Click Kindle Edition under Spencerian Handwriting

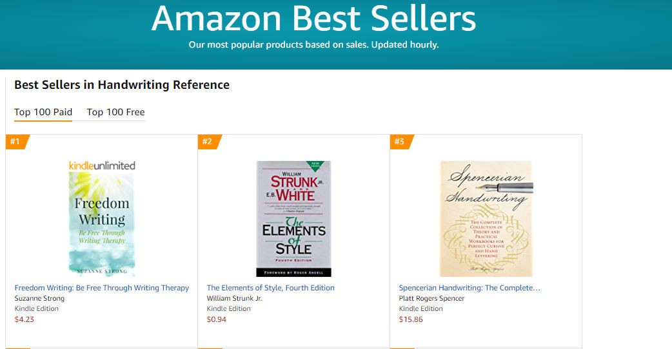pos(420,308)
